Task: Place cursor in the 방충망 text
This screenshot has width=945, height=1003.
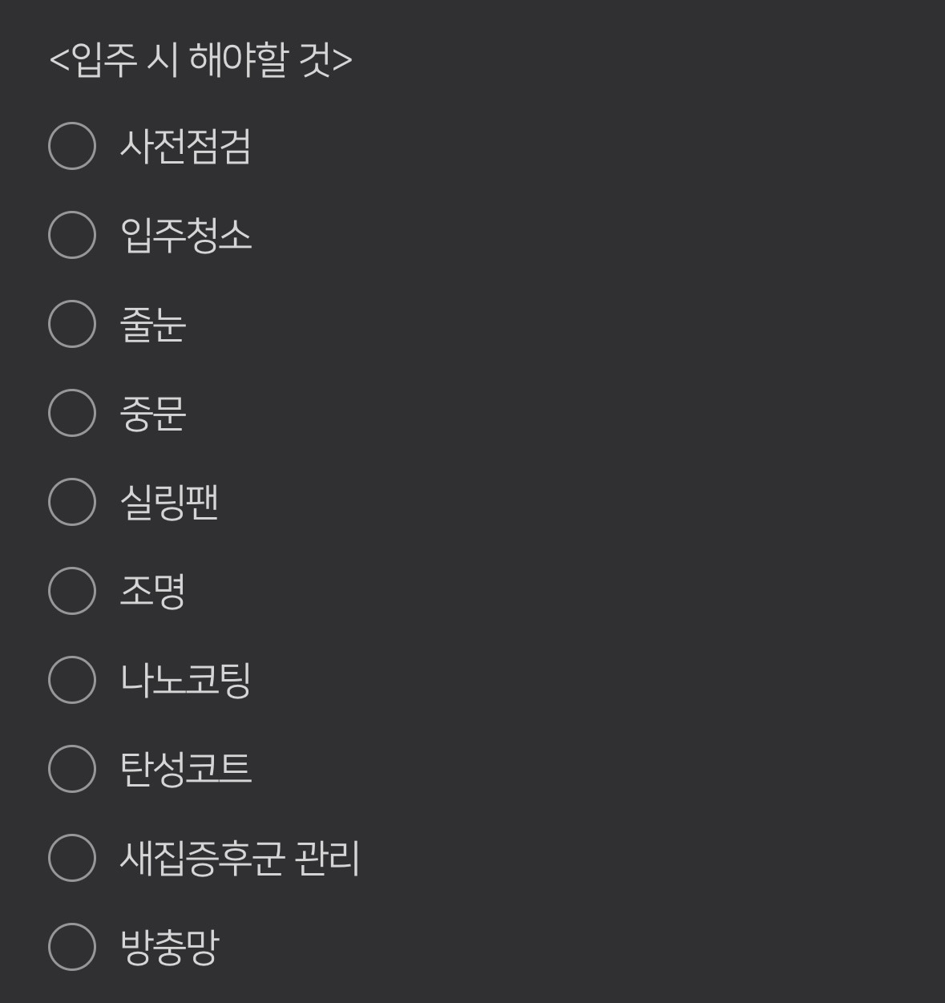Action: point(168,948)
